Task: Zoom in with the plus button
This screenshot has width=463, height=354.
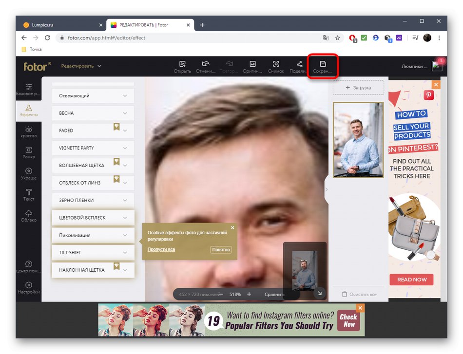Action: point(249,294)
